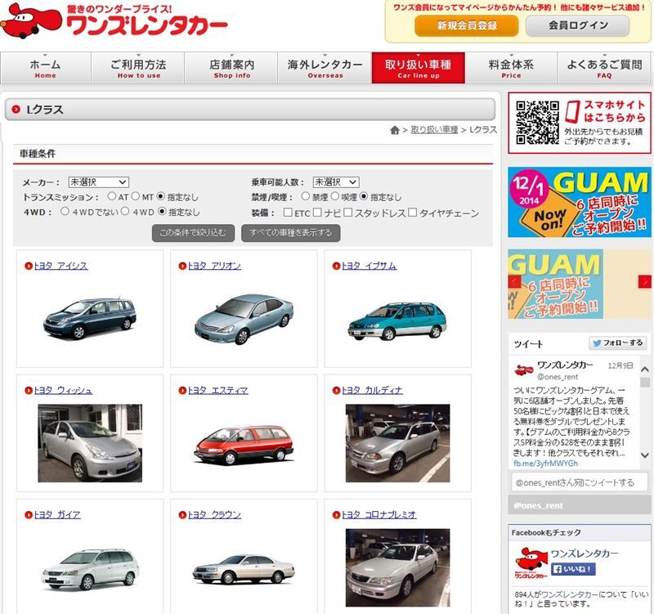The image size is (654, 614).
Task: Click the すべての車種を表示する button
Action: point(291,233)
